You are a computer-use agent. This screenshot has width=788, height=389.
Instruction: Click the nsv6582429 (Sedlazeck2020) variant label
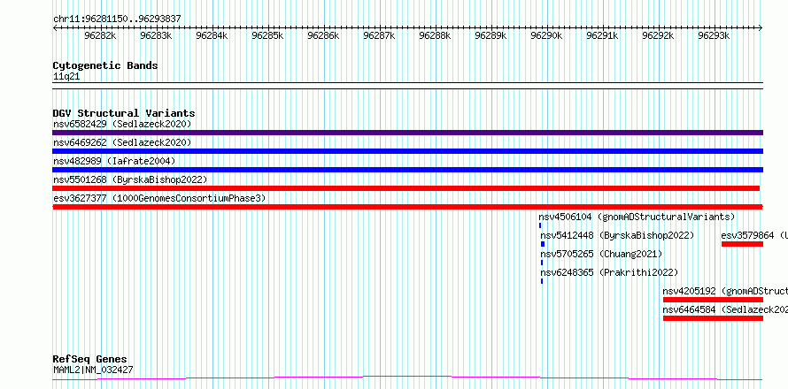pyautogui.click(x=122, y=124)
